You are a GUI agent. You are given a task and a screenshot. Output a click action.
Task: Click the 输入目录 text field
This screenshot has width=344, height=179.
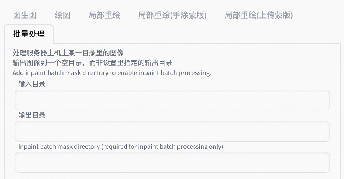click(x=172, y=100)
